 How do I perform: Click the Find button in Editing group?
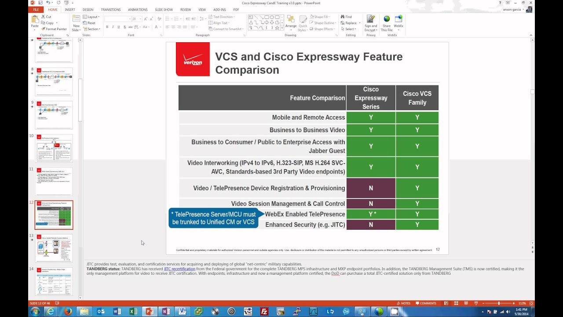(346, 17)
